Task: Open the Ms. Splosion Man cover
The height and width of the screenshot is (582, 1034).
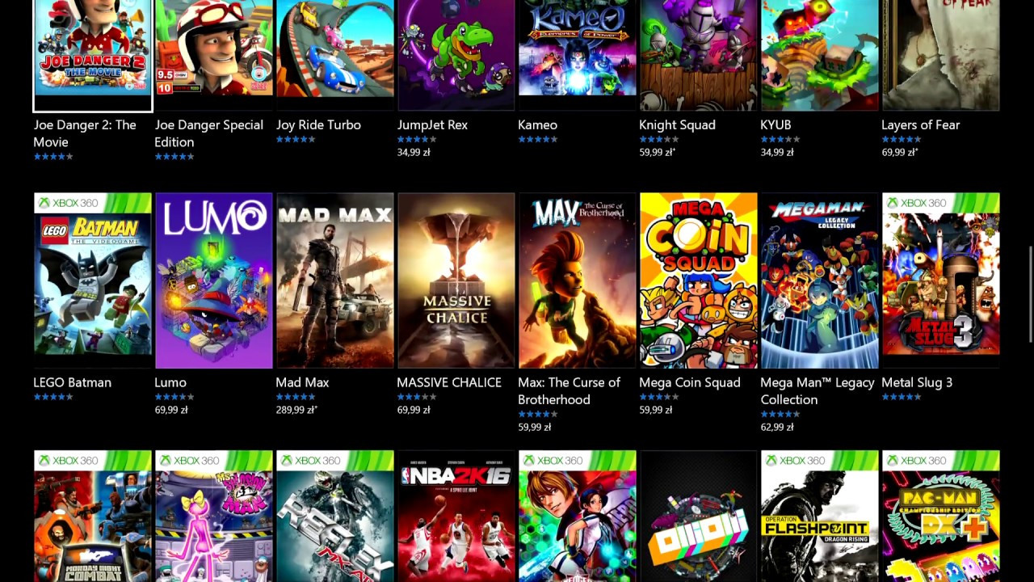Action: pos(214,517)
